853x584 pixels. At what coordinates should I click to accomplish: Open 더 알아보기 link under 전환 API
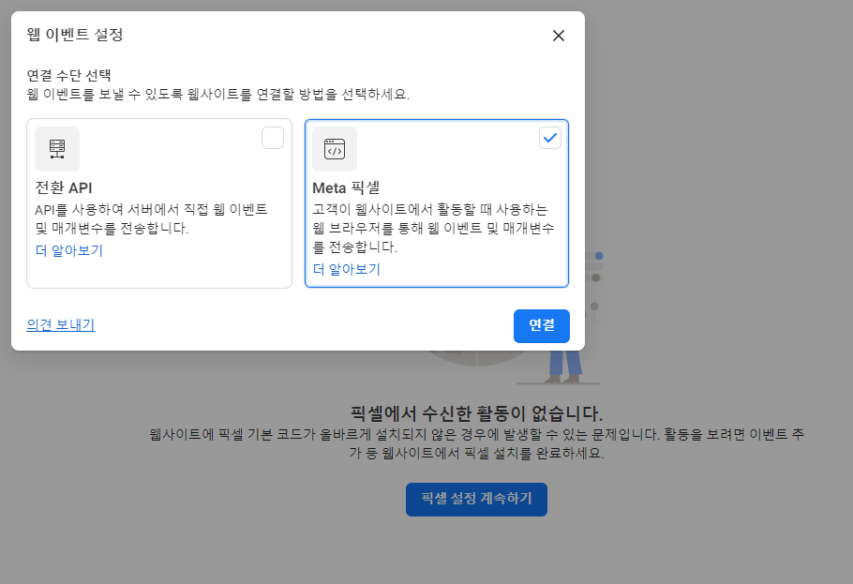[69, 250]
